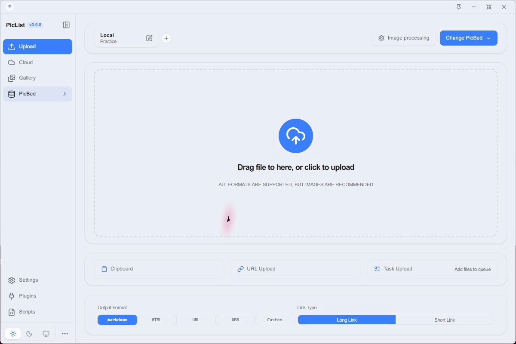Select UBB output format
The width and height of the screenshot is (516, 344).
click(235, 320)
